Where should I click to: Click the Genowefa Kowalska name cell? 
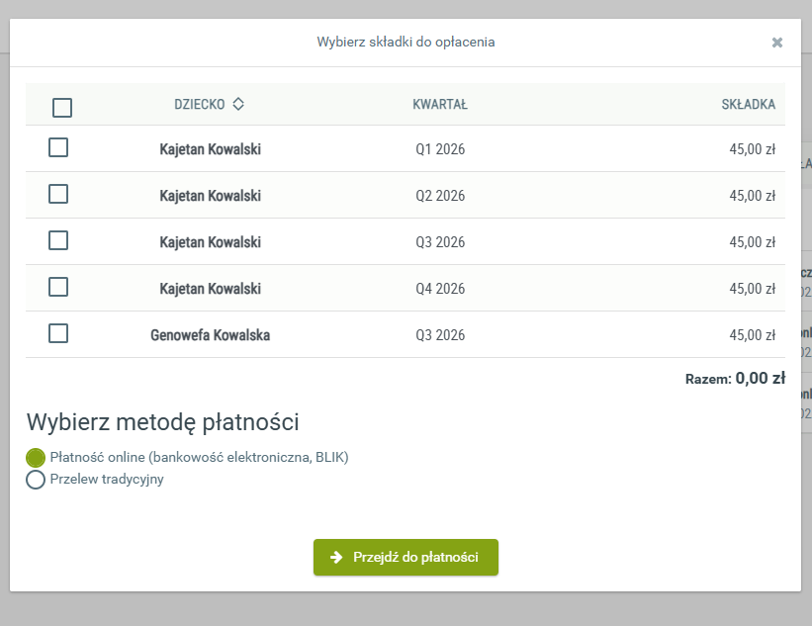(210, 335)
